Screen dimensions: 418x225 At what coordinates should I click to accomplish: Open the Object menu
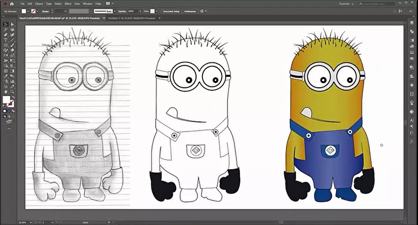(x=39, y=4)
